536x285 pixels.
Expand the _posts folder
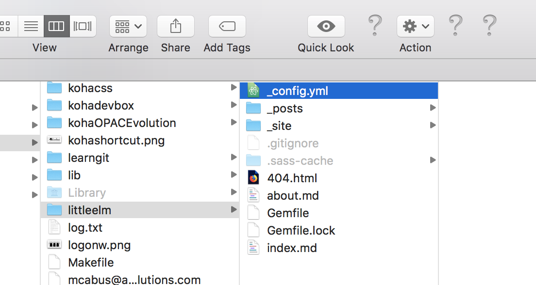432,108
